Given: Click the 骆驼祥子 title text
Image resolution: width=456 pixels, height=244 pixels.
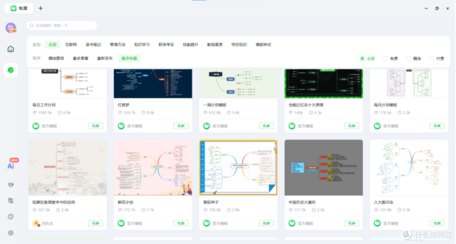Looking at the screenshot, I should [211, 202].
